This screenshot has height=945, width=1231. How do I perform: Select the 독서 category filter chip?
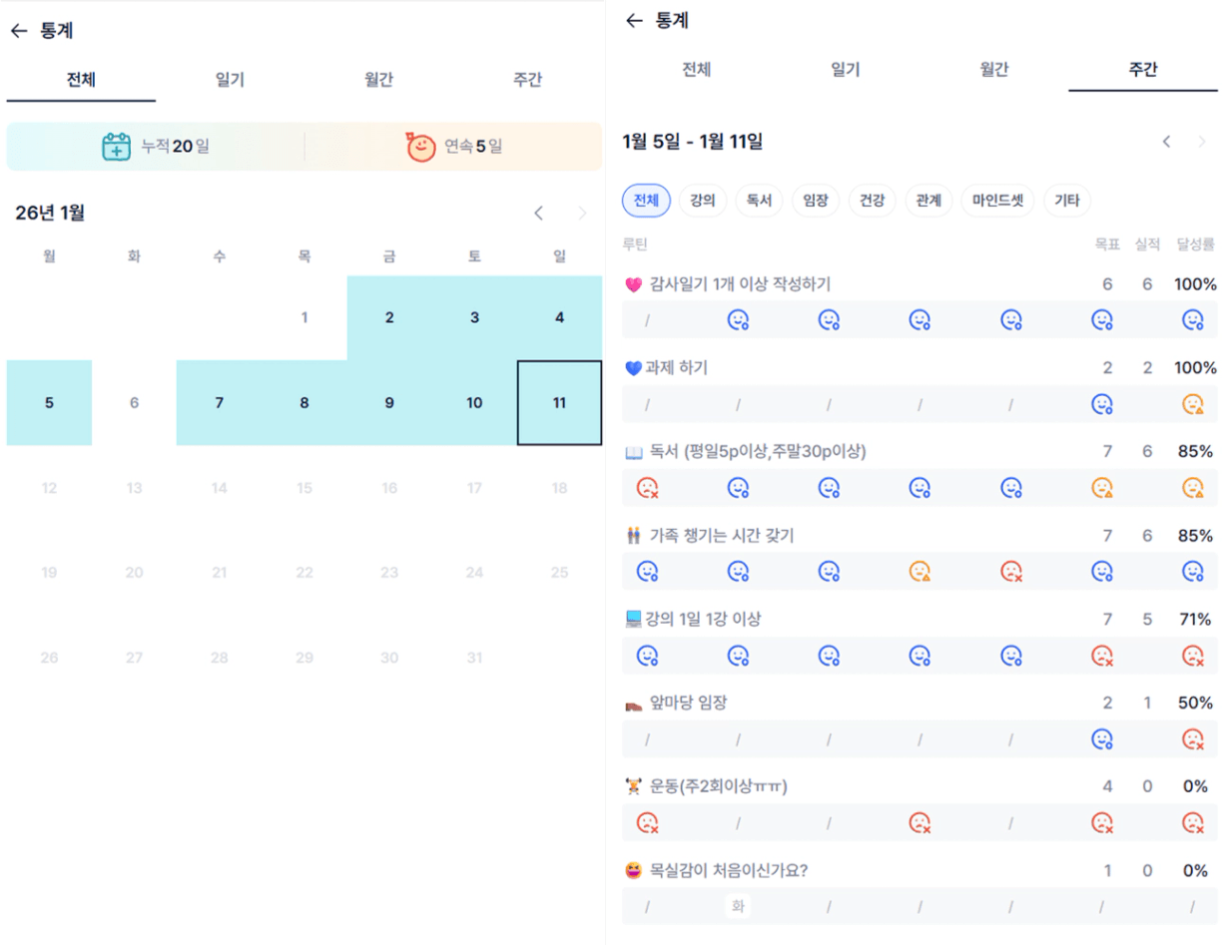point(759,201)
